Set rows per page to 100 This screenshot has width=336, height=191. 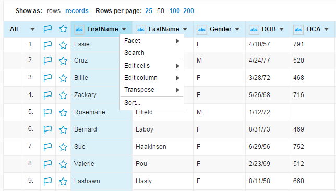[x=174, y=11]
